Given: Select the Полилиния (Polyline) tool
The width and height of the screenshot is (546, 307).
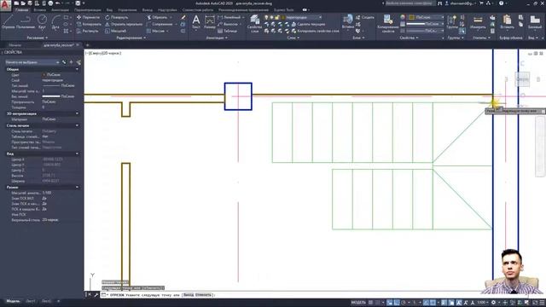Looking at the screenshot, I should (26, 21).
